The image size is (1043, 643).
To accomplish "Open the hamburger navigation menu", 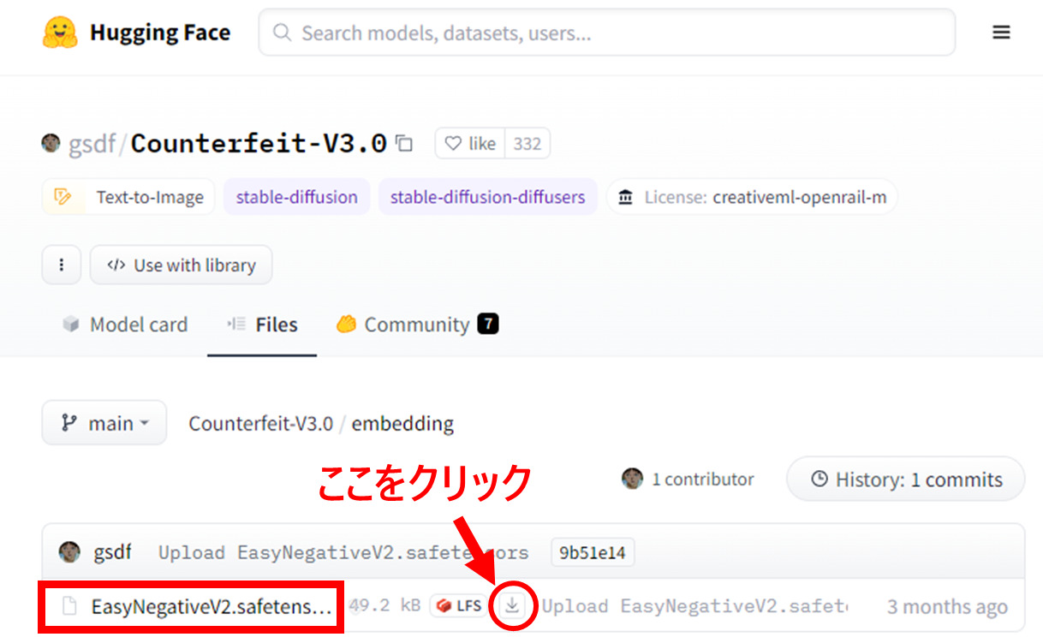I will 1001,32.
